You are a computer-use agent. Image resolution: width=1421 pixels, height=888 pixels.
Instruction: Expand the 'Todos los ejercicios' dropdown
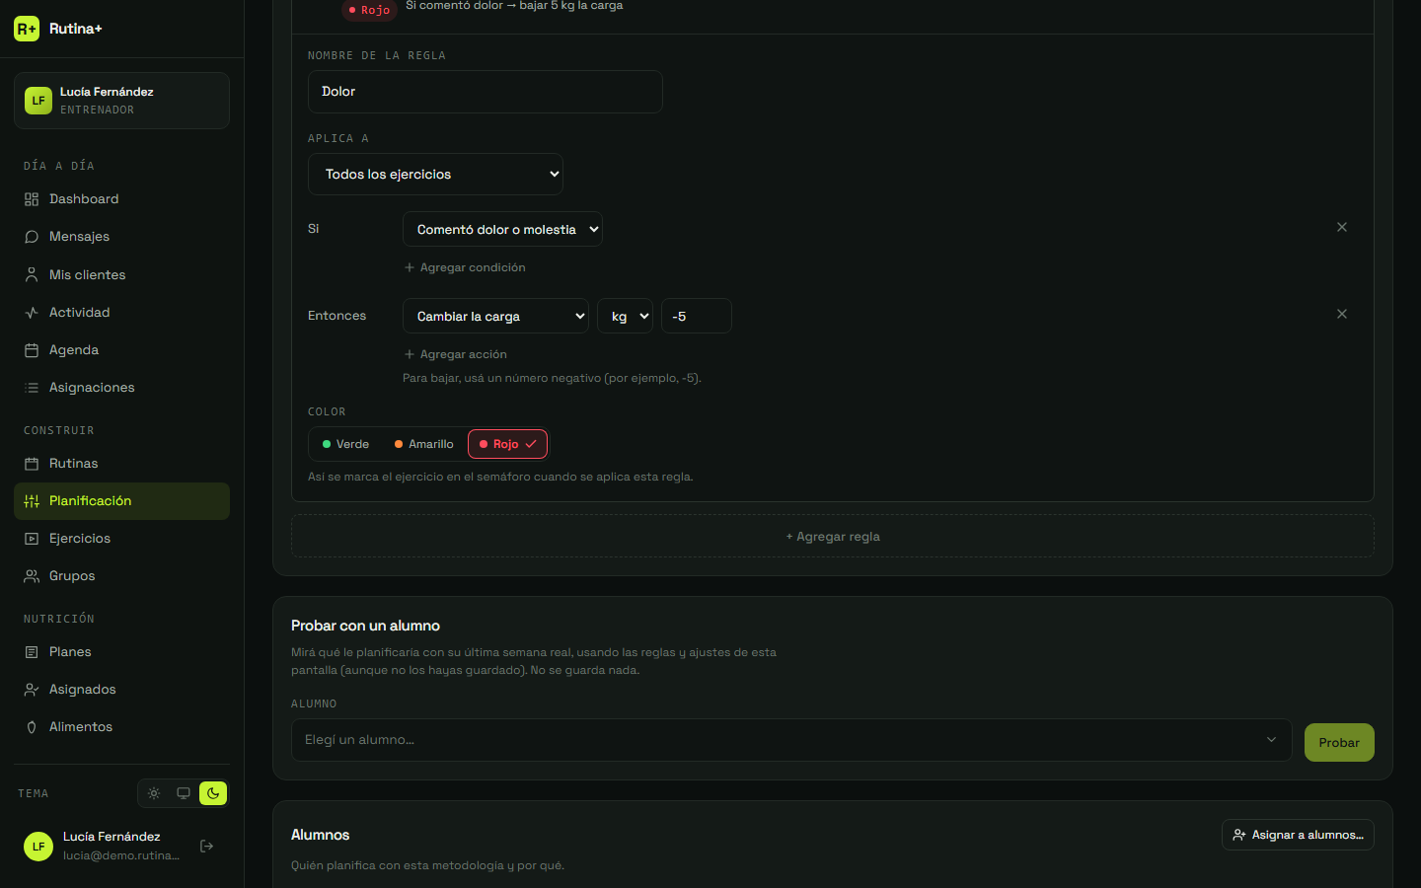(x=435, y=174)
